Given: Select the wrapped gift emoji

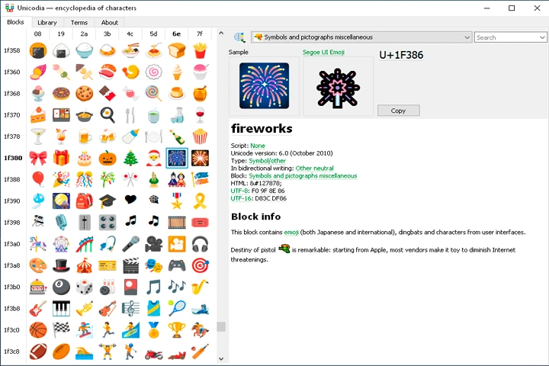Looking at the screenshot, I should coord(61,158).
